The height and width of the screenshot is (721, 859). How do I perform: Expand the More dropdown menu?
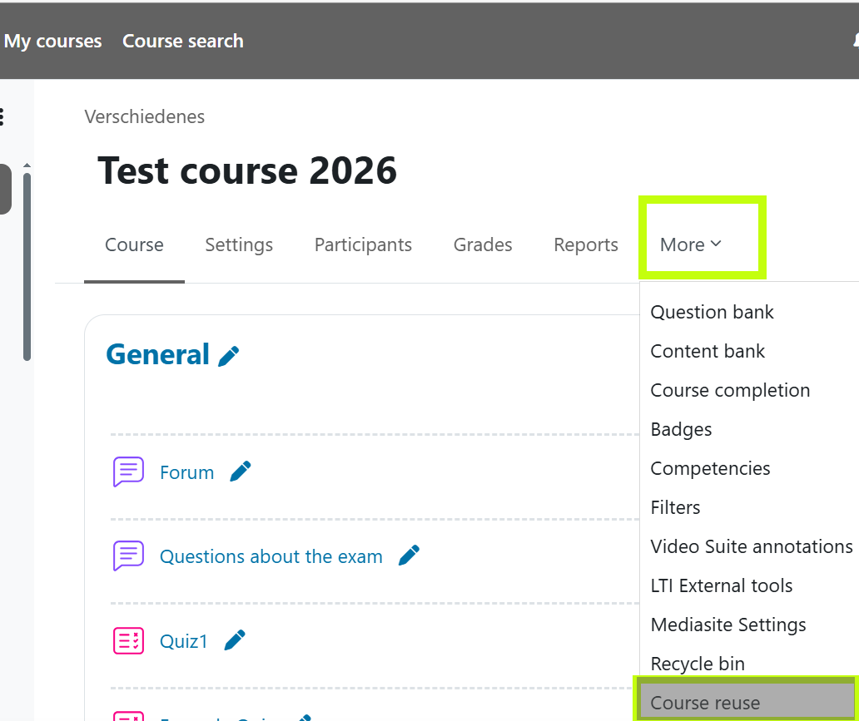tap(690, 244)
